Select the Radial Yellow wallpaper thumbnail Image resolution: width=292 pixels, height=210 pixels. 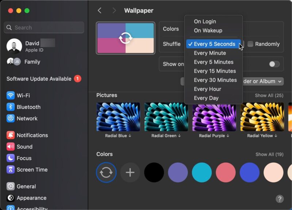[x=262, y=117]
